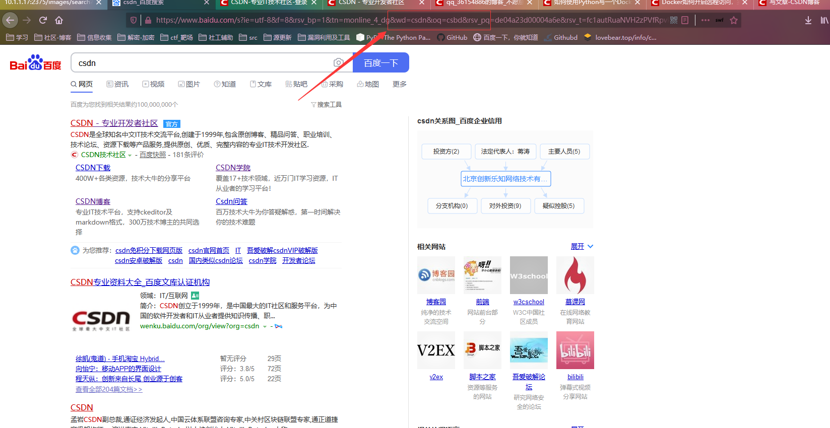Switch to the 资讯 search tab
The height and width of the screenshot is (428, 830).
coord(117,84)
